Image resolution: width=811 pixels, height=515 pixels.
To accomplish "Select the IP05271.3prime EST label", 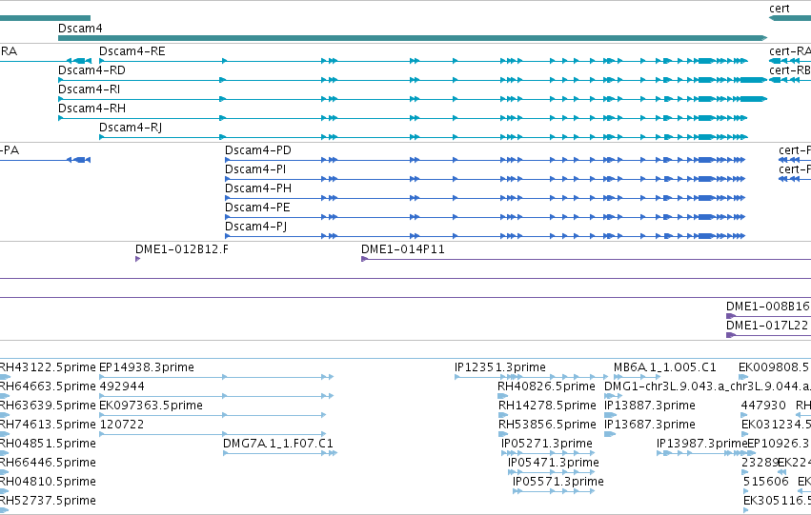I will (547, 444).
